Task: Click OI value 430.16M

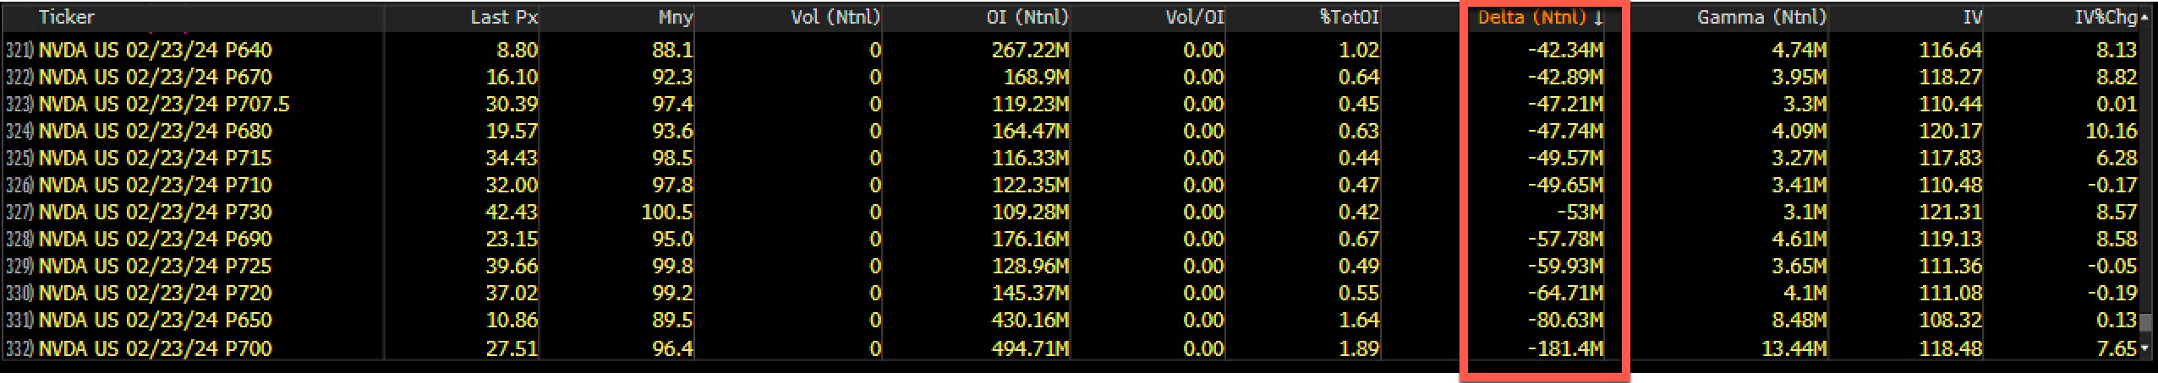Action: tap(1030, 320)
